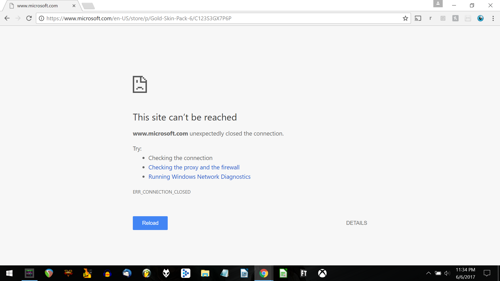The width and height of the screenshot is (500, 281).
Task: Open the 'r' extension in the toolbar
Action: click(x=430, y=18)
